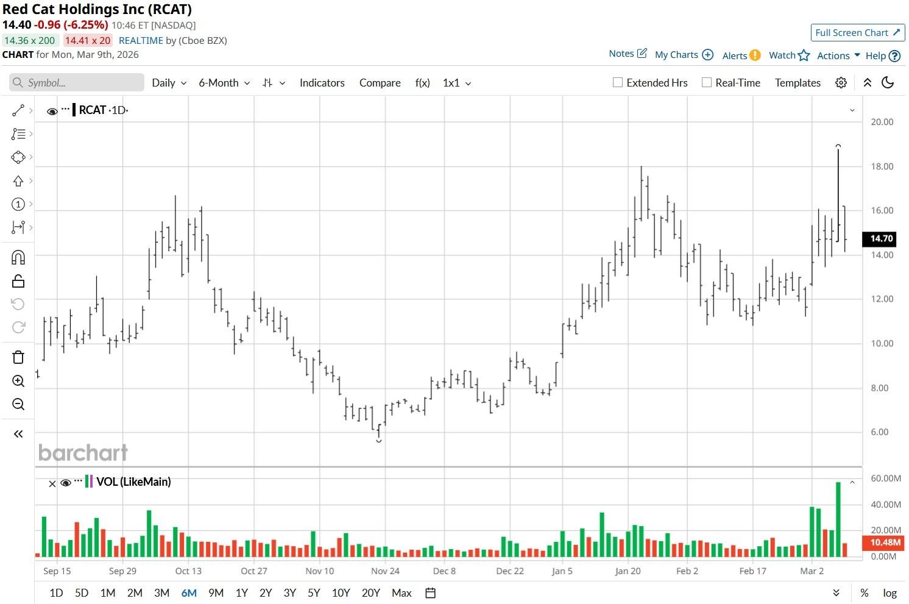Select the shapes drawing tool
This screenshot has height=604, width=909.
18,157
